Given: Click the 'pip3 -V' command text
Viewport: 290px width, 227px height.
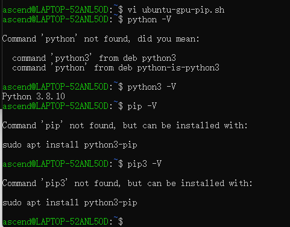Looking at the screenshot, I should [145, 164].
